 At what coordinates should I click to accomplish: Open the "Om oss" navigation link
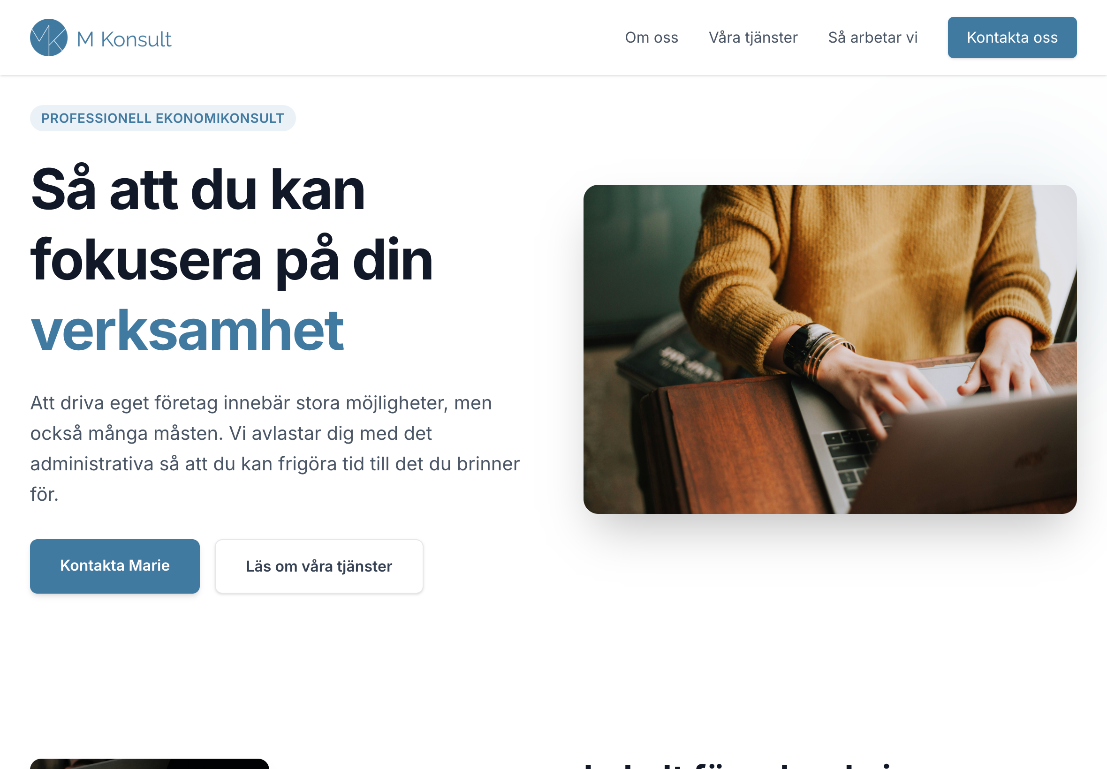[x=652, y=38]
